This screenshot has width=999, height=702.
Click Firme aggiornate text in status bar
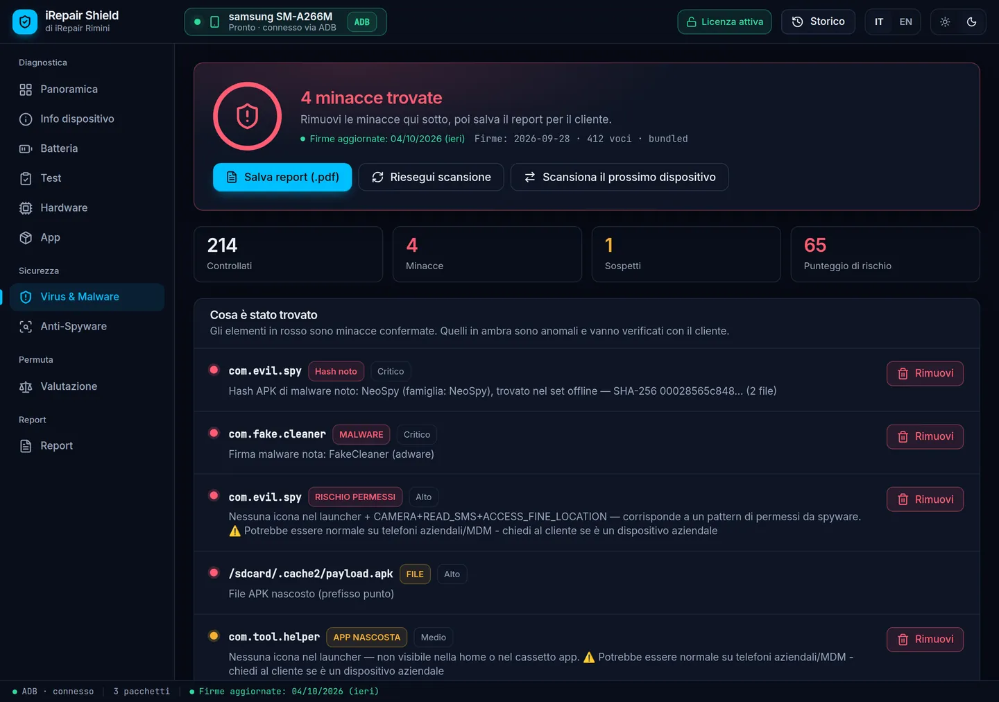tap(289, 692)
